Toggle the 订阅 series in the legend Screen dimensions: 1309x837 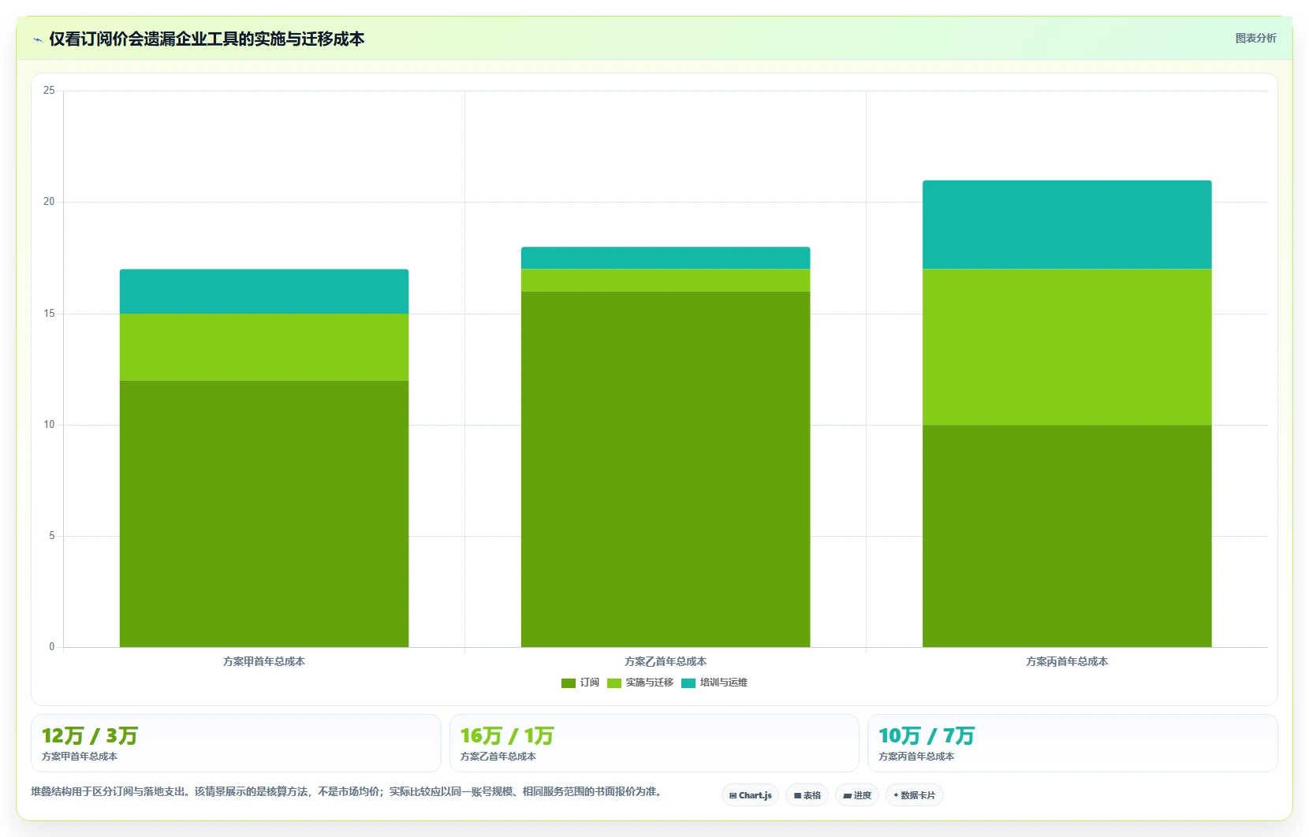[580, 683]
